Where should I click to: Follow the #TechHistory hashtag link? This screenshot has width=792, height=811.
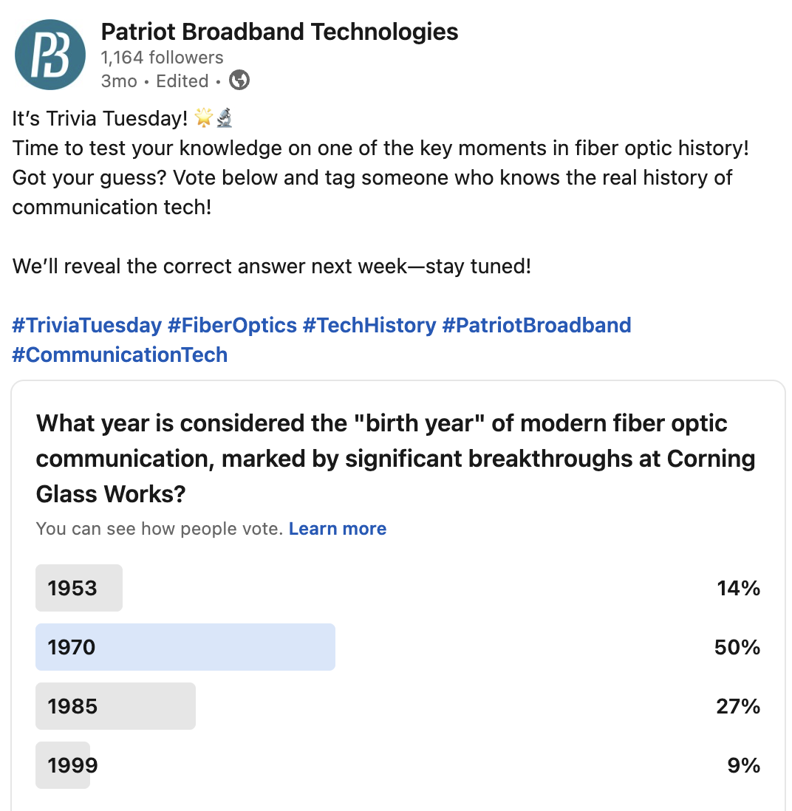click(x=369, y=325)
